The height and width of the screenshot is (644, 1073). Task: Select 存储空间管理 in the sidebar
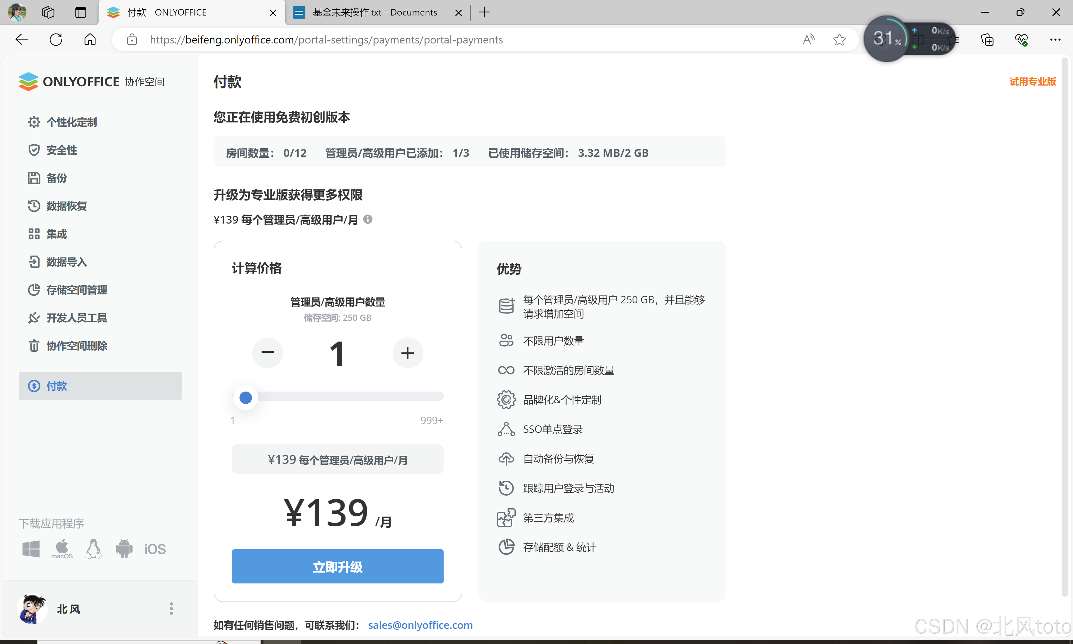tap(76, 289)
